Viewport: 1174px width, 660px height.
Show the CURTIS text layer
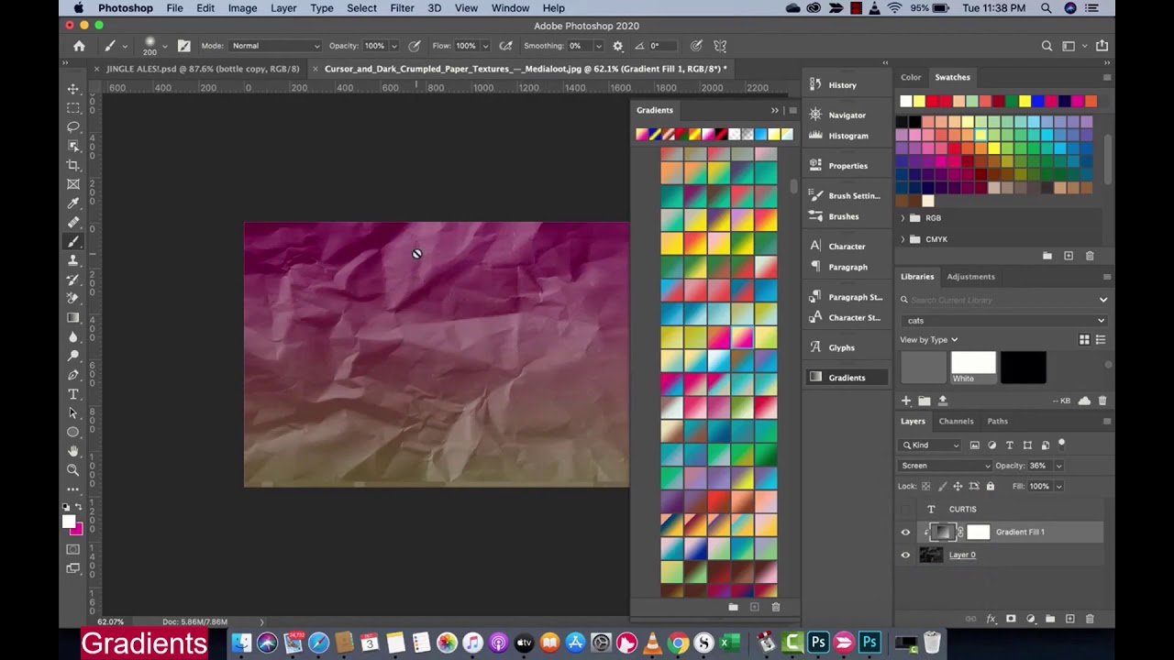pos(905,510)
